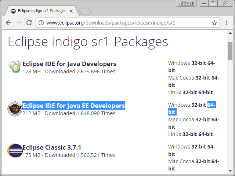Go back to the previous page
235x176 pixels.
8,23
